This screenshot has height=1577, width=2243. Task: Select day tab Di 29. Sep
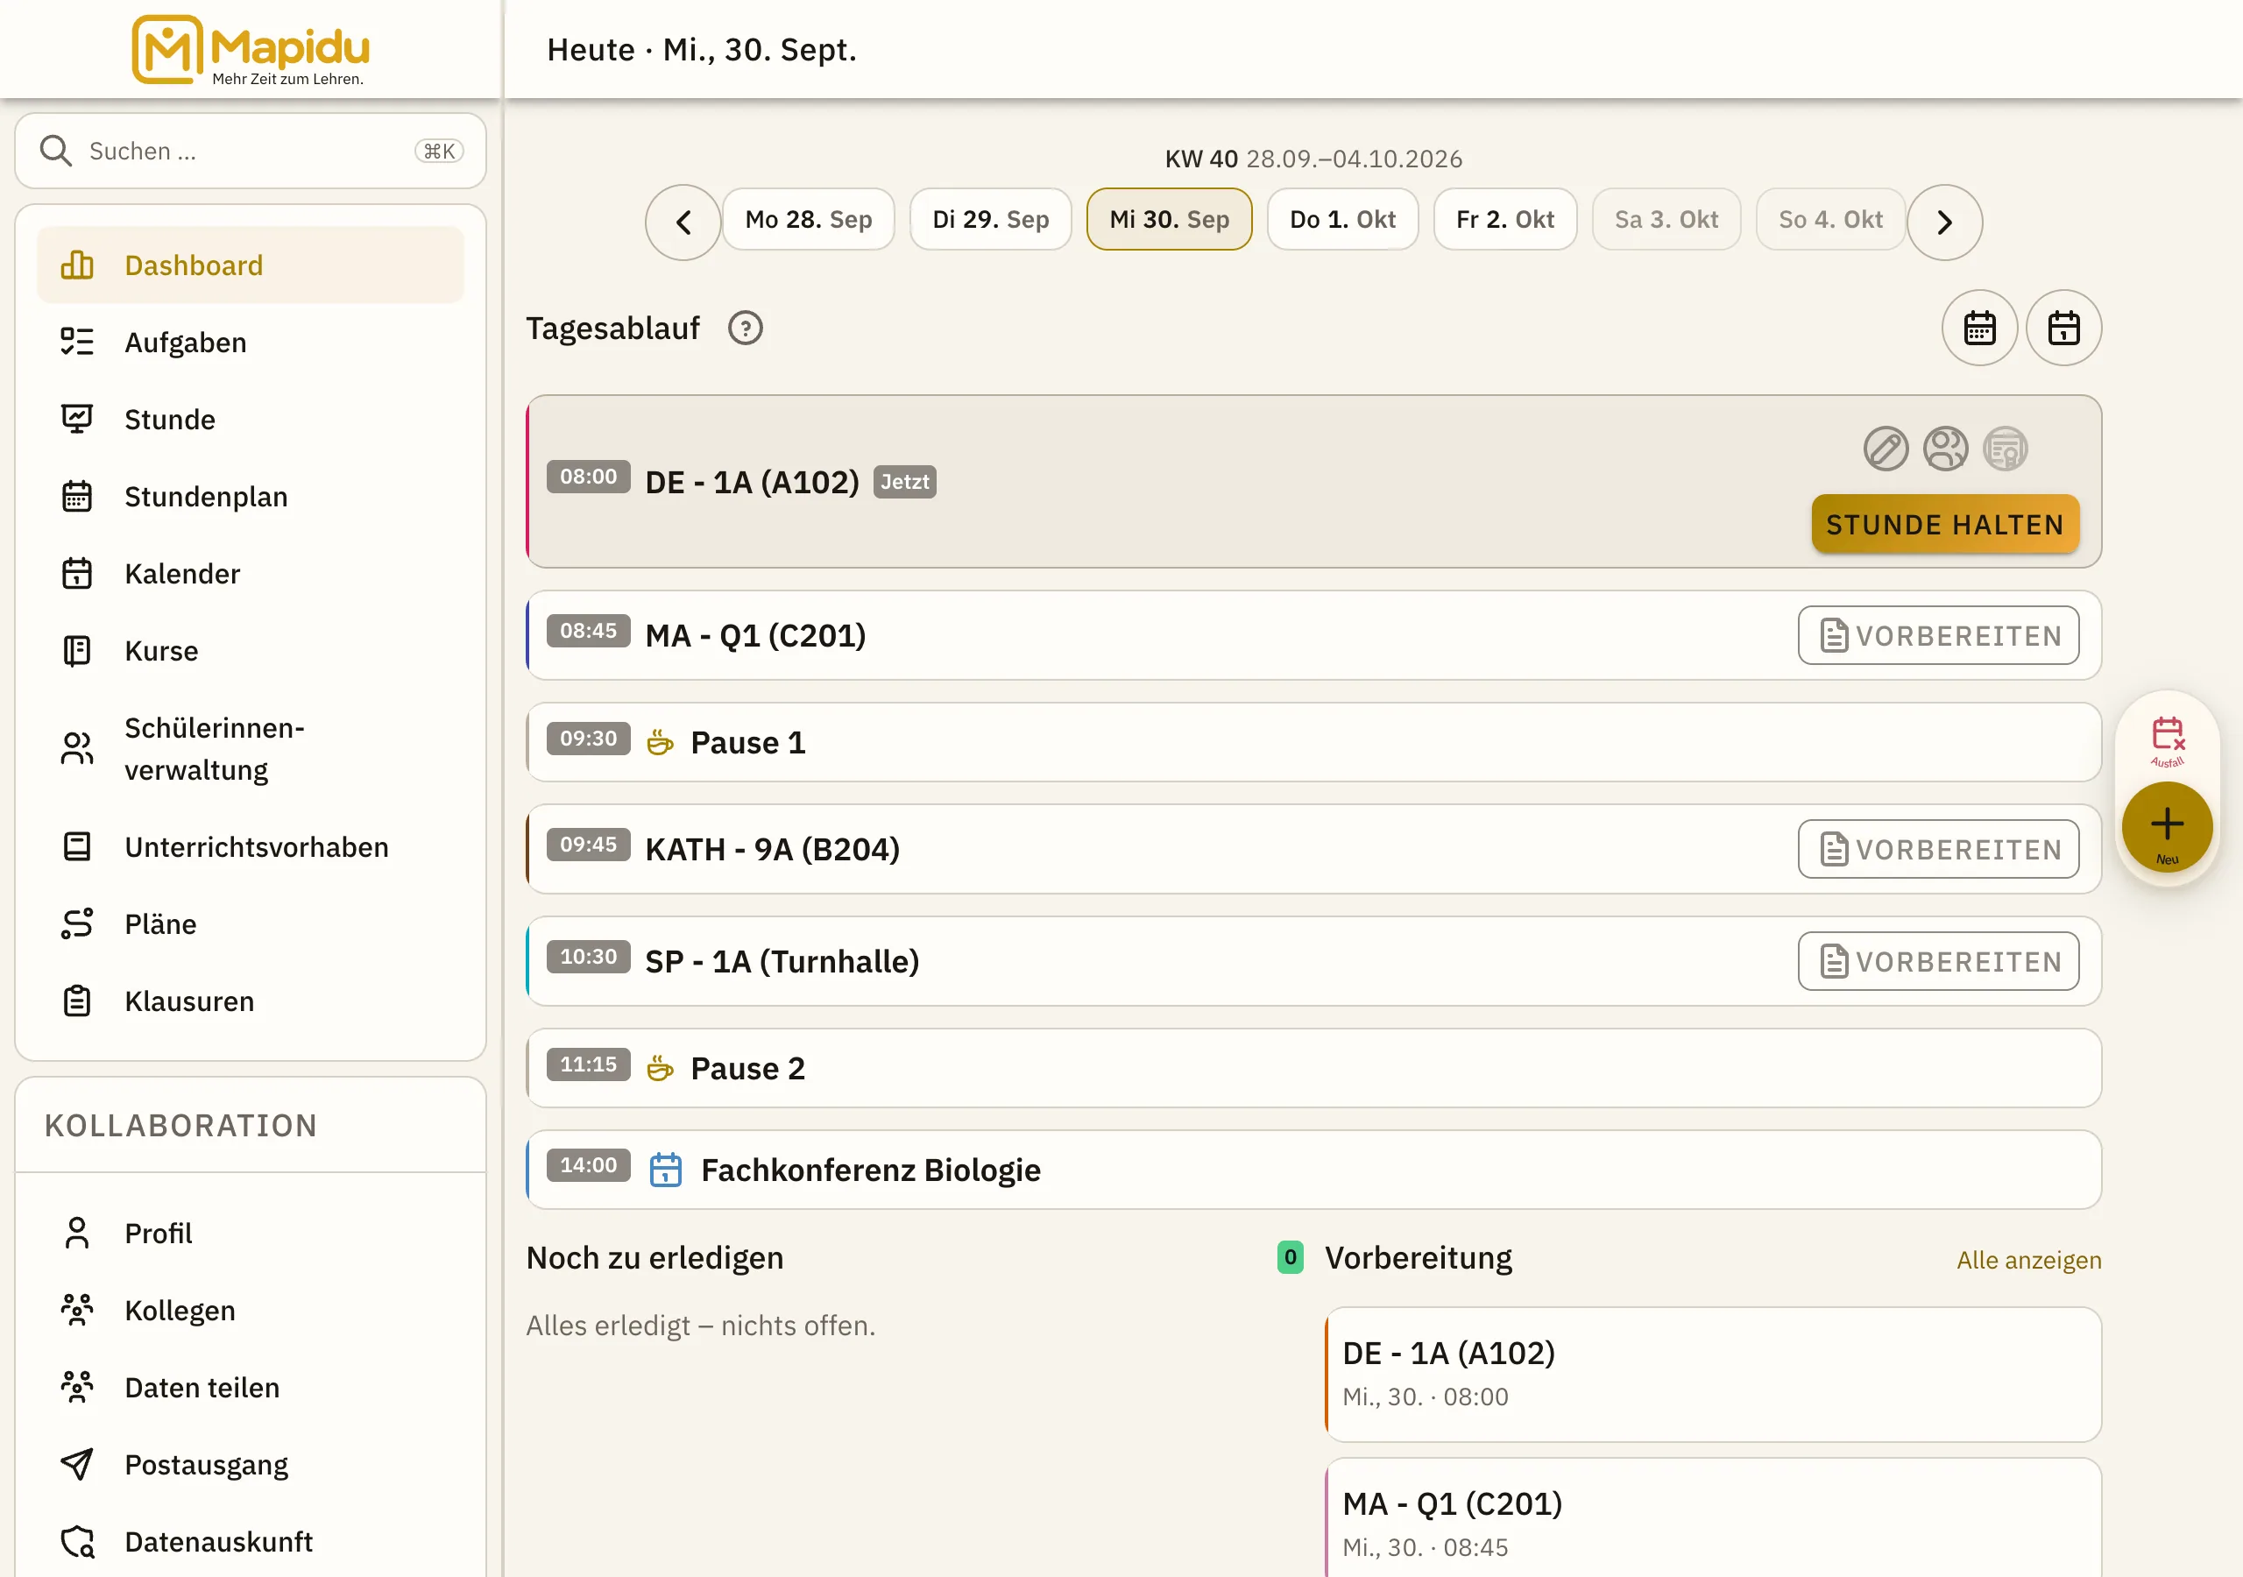coord(991,220)
